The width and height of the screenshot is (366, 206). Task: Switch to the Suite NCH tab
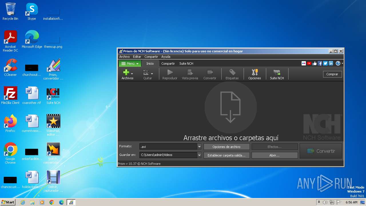186,64
